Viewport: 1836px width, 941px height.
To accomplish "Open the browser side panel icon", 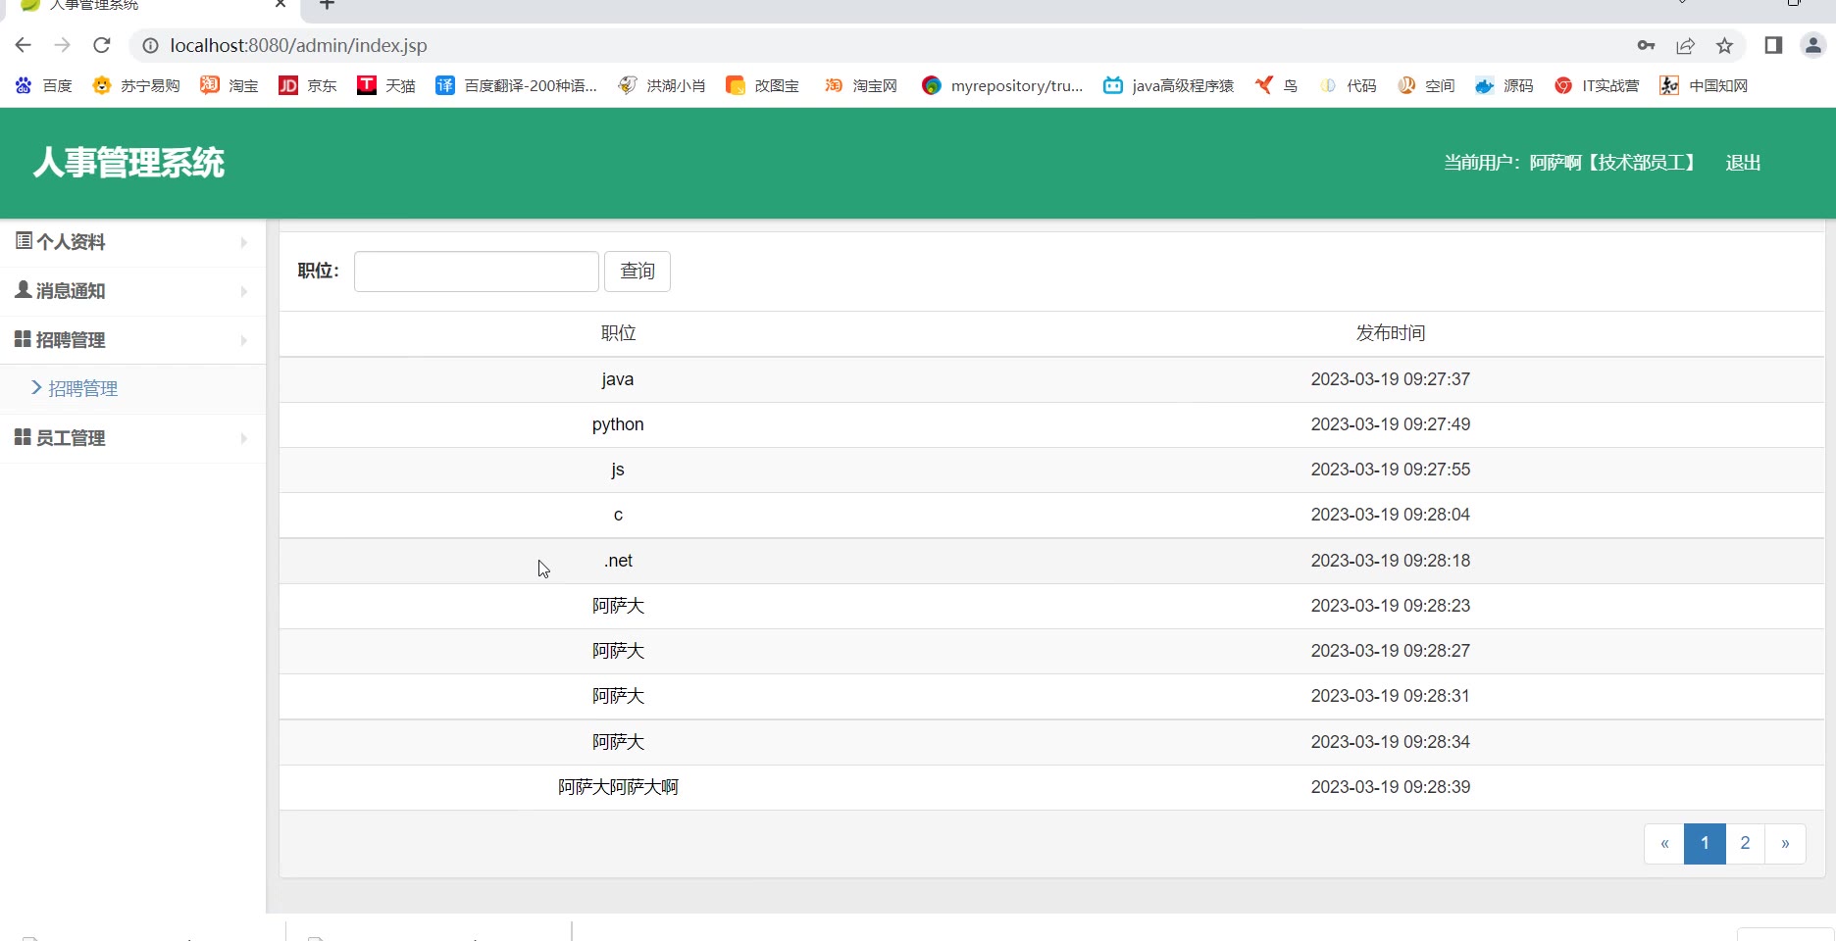I will coord(1773,45).
